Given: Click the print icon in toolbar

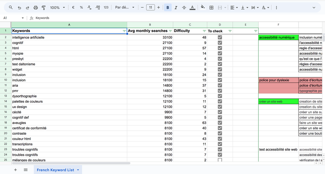Looking at the screenshot, I should click(35, 8).
